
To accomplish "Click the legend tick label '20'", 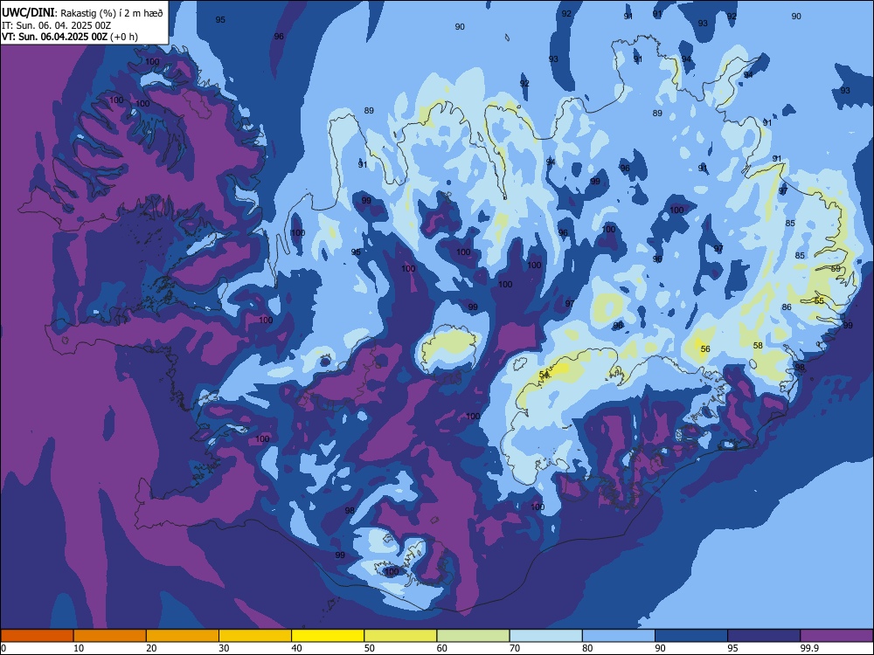I will (151, 648).
